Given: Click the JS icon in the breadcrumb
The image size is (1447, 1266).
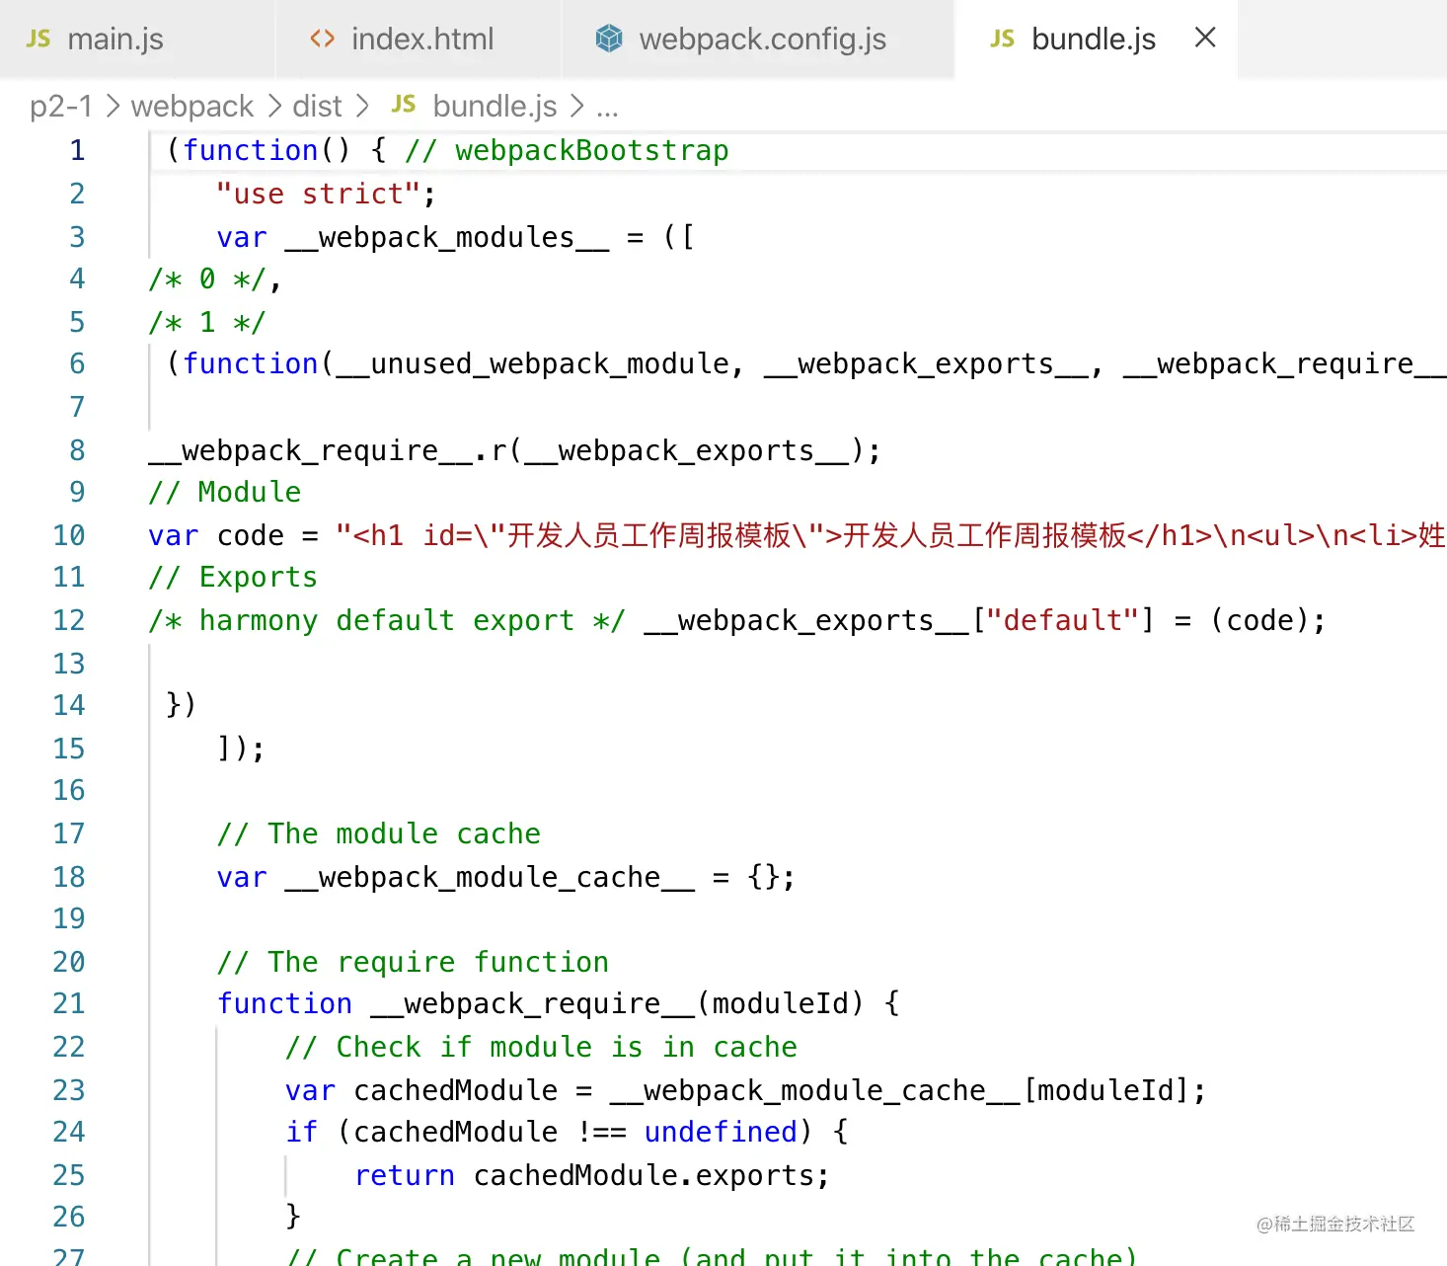Looking at the screenshot, I should (x=404, y=105).
